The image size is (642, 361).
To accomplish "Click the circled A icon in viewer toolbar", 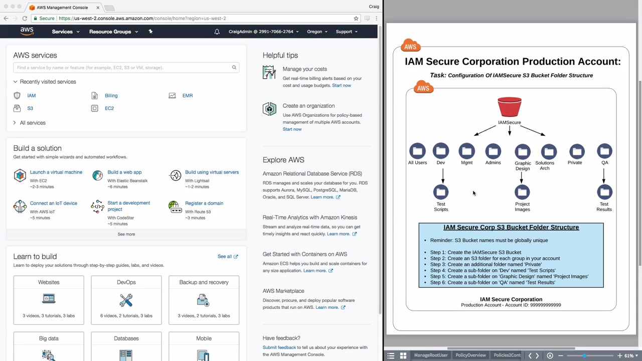I will pyautogui.click(x=550, y=355).
